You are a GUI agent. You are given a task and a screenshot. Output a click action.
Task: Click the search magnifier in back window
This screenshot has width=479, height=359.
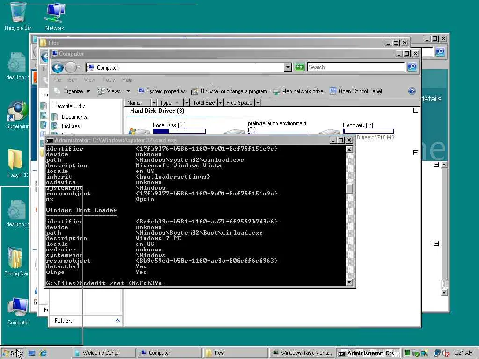(x=440, y=52)
